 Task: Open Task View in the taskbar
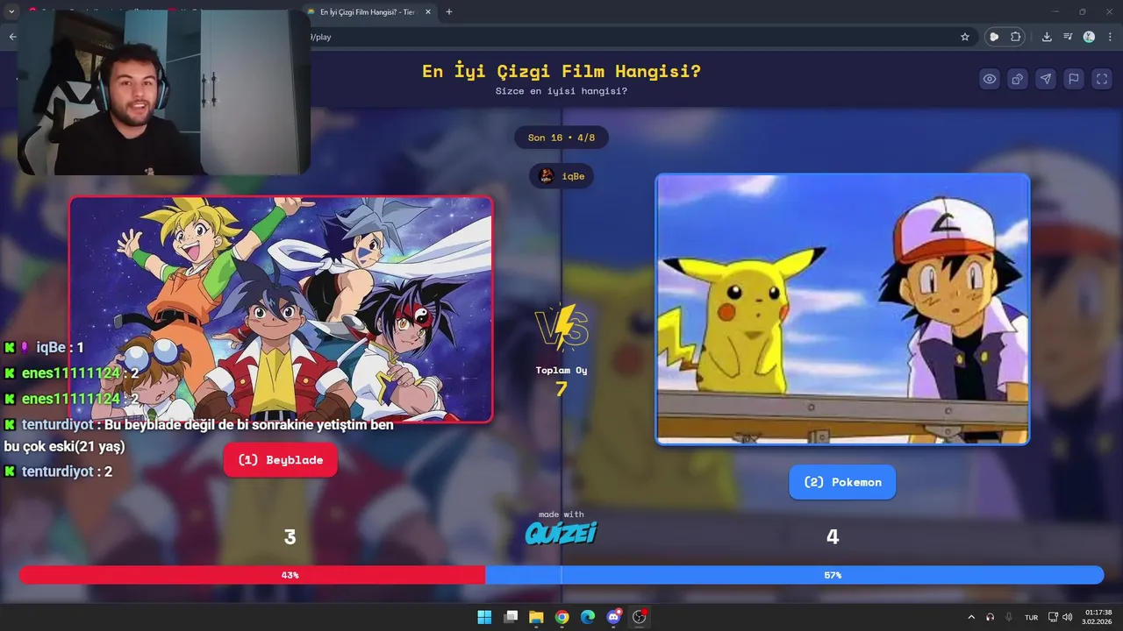pyautogui.click(x=511, y=617)
